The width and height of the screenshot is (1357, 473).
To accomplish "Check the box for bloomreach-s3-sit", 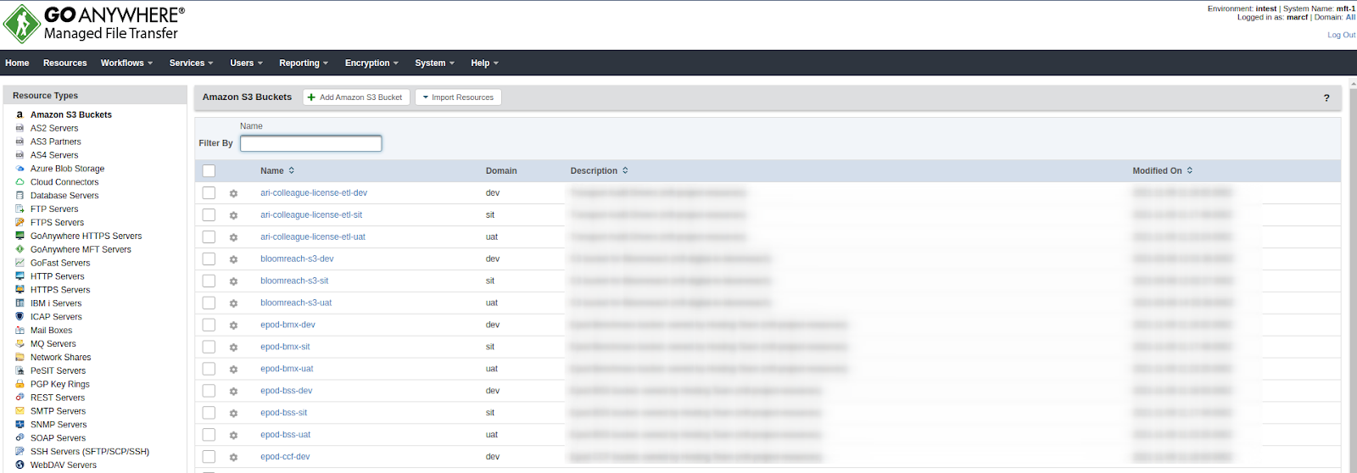I will click(x=209, y=281).
